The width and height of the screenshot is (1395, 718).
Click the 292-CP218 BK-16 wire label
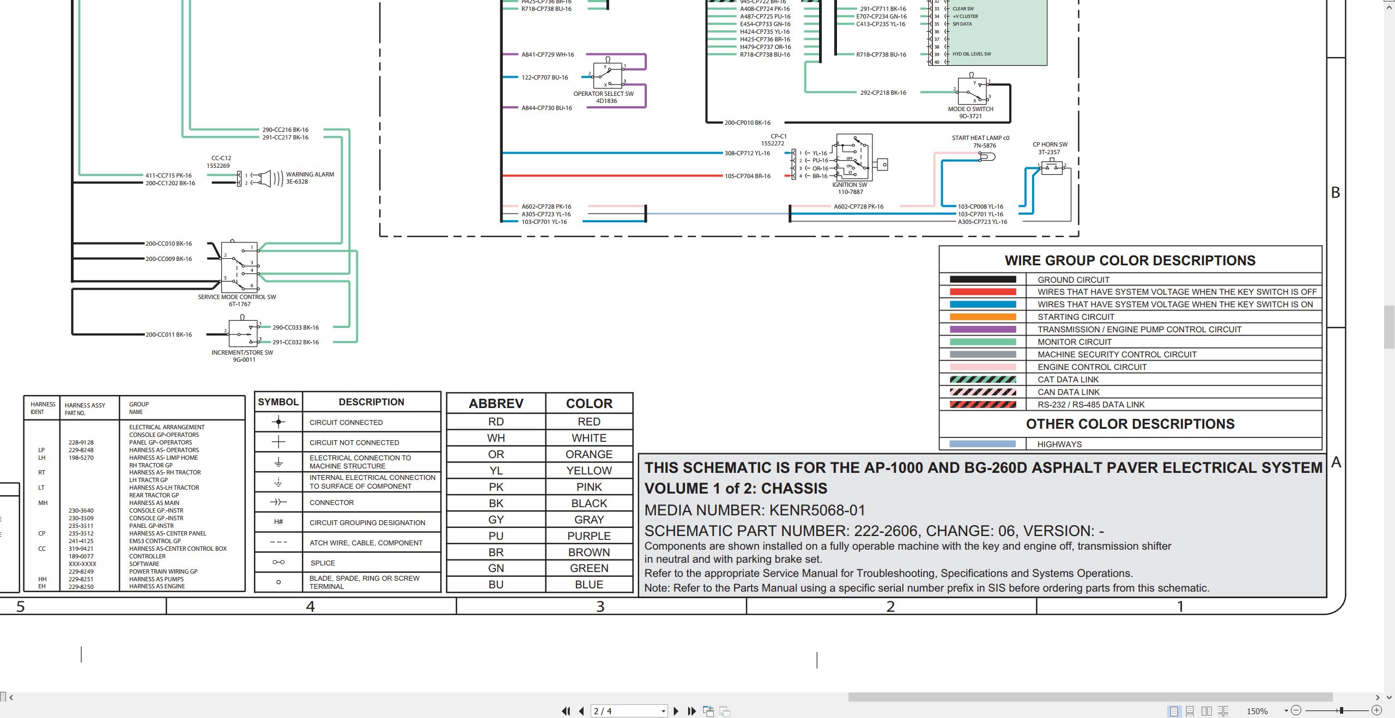(x=883, y=93)
